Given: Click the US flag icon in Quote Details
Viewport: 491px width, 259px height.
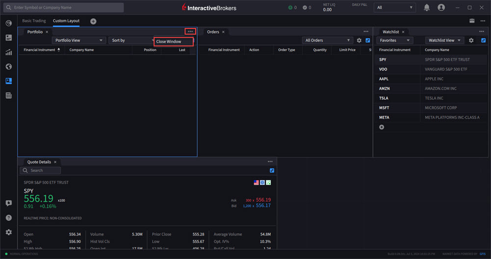Looking at the screenshot, I should pyautogui.click(x=256, y=182).
